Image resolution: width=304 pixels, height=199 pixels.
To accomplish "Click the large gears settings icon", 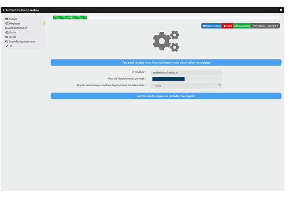I will [x=166, y=41].
